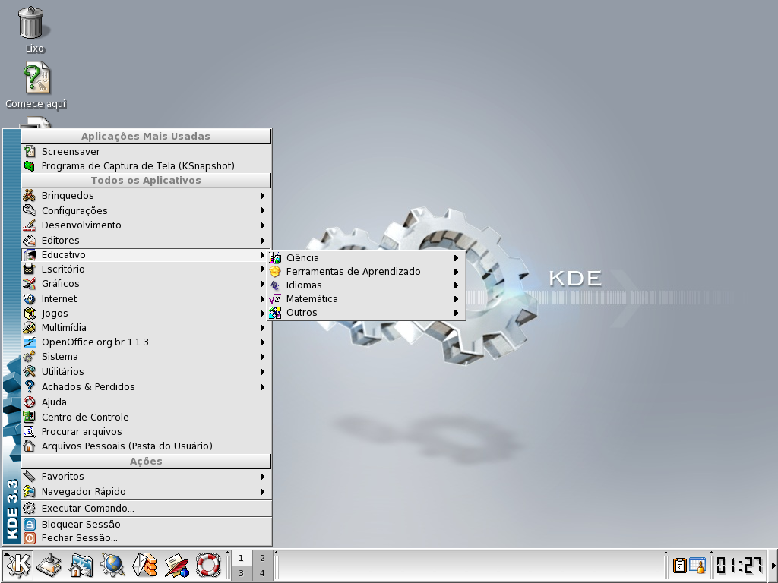Viewport: 778px width, 583px height.
Task: Click the Klipper clipboard tray icon
Action: pos(679,565)
